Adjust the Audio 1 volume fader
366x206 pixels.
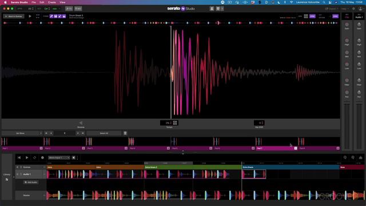[x=359, y=103]
